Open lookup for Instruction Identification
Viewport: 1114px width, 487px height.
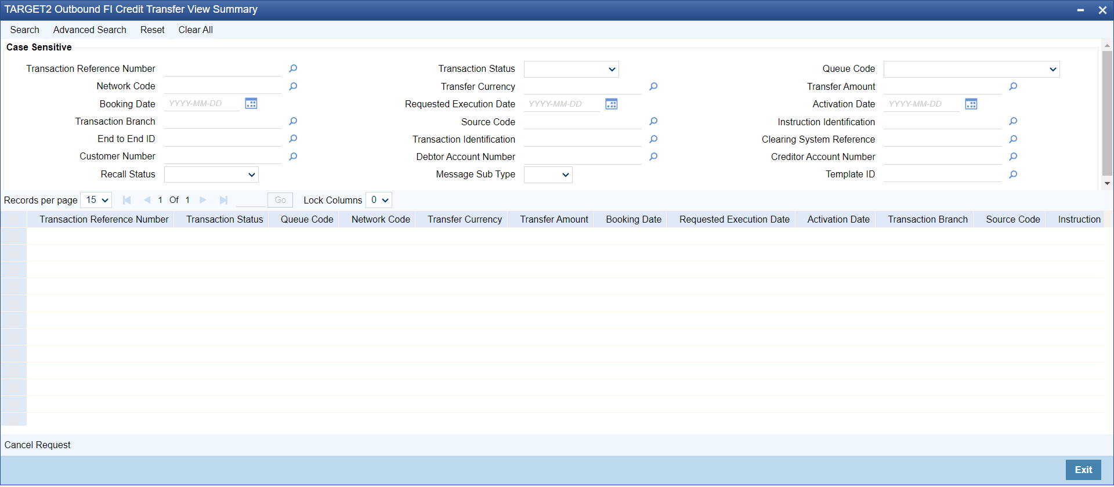[x=1013, y=122]
